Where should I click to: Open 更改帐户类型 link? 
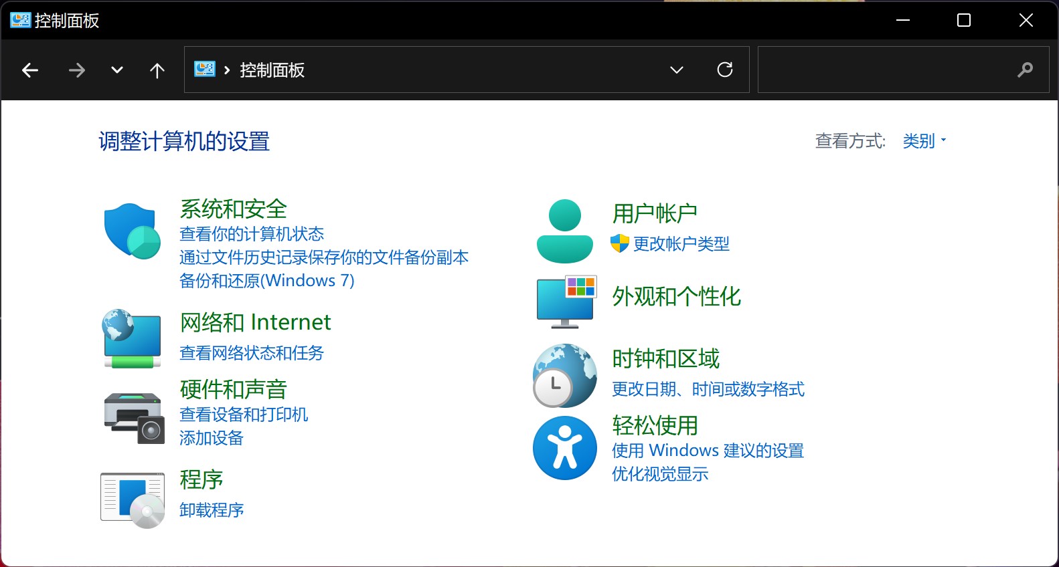[x=681, y=244]
